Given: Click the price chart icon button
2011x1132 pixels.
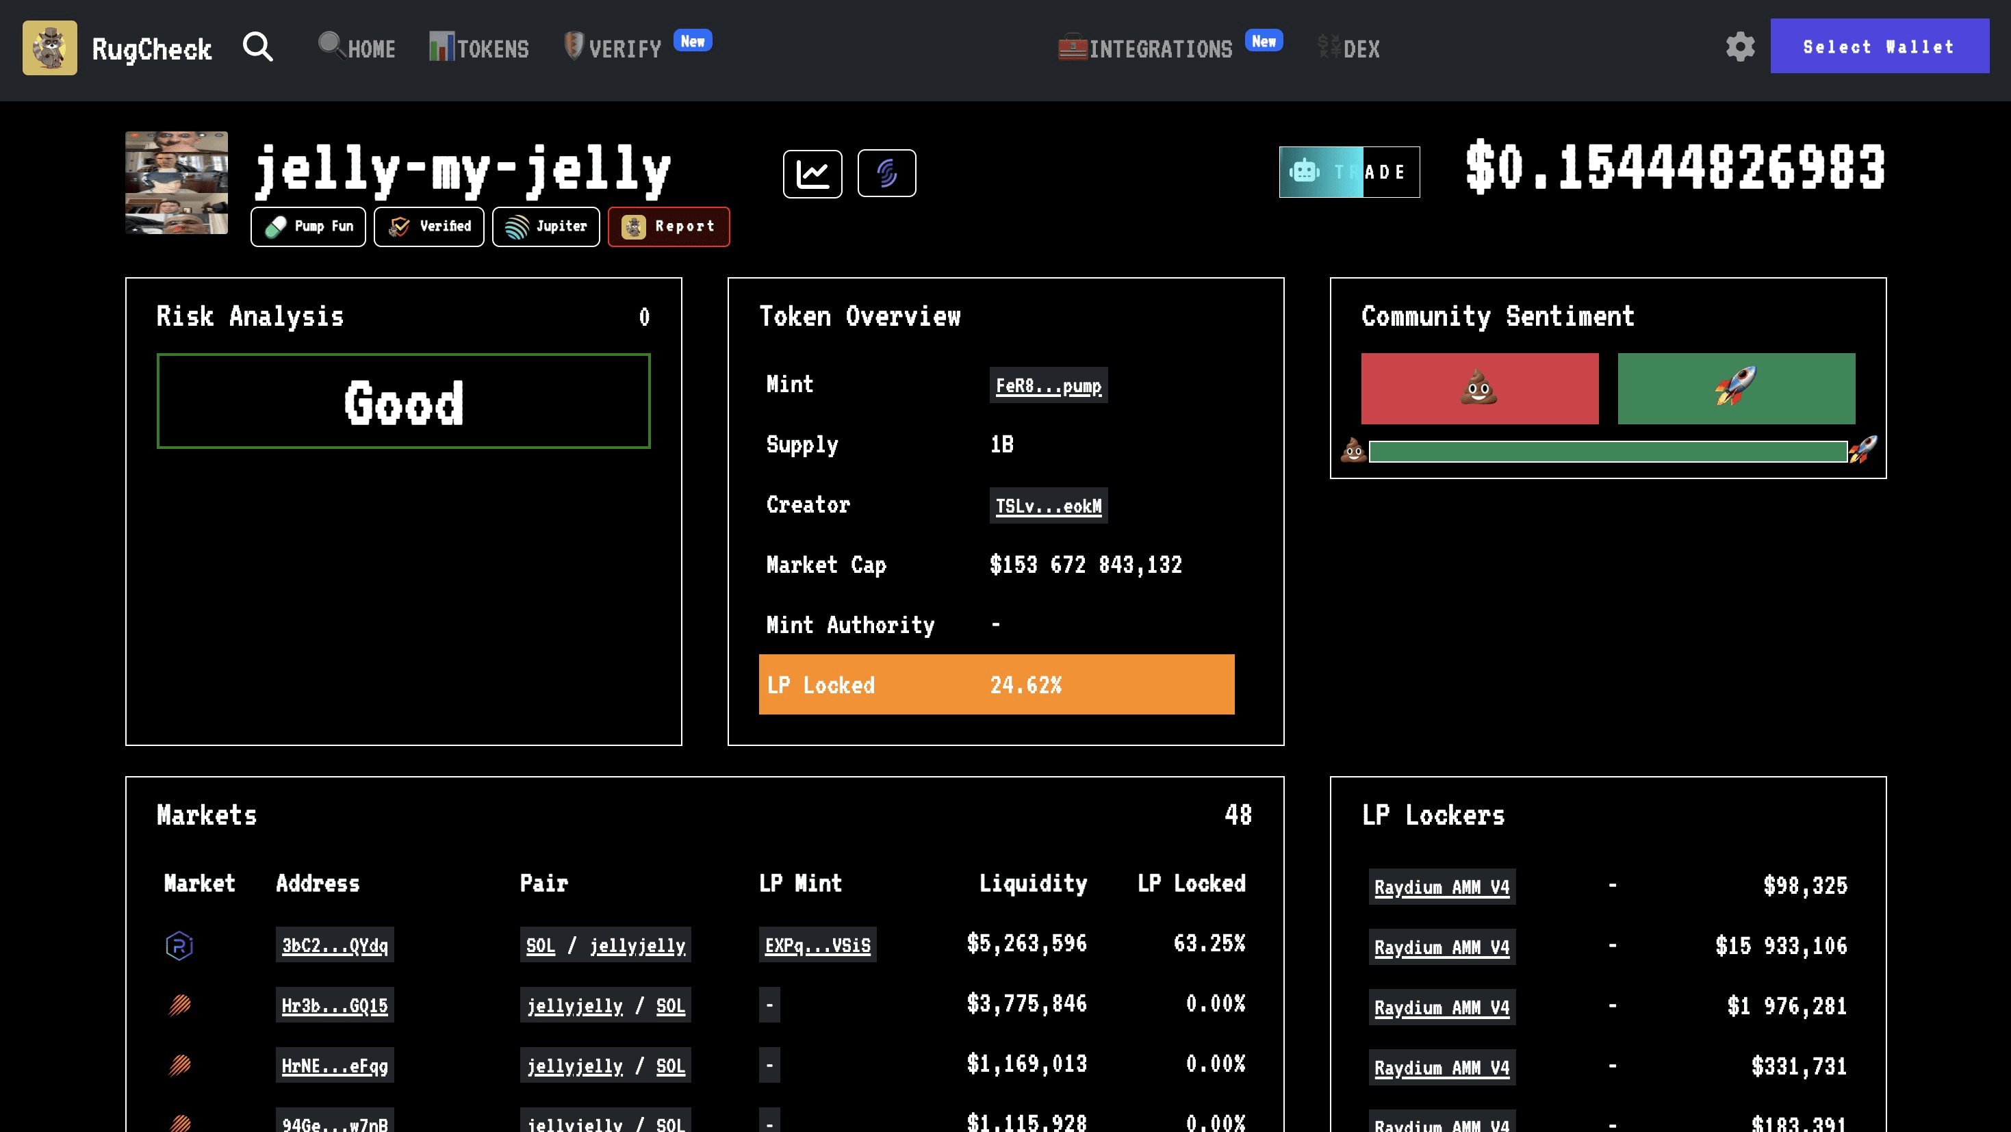Looking at the screenshot, I should click(x=812, y=173).
